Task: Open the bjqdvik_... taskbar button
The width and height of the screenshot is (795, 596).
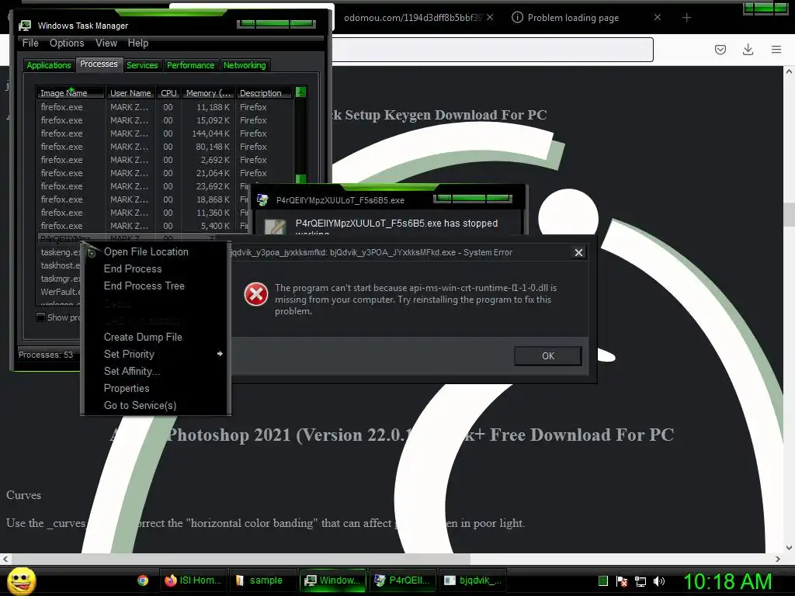Action: click(x=473, y=580)
